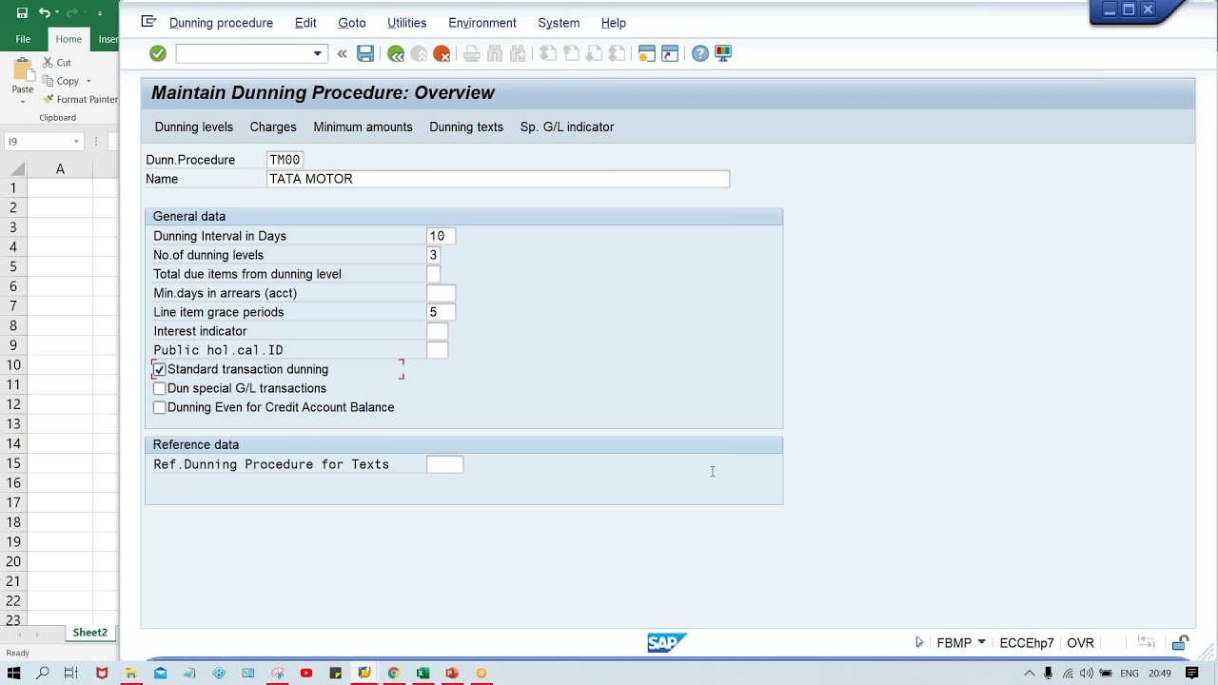The width and height of the screenshot is (1218, 685).
Task: Create new session with window-star icon
Action: tap(647, 53)
